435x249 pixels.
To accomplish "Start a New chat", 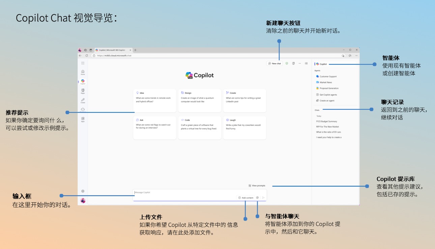I will click(x=274, y=63).
